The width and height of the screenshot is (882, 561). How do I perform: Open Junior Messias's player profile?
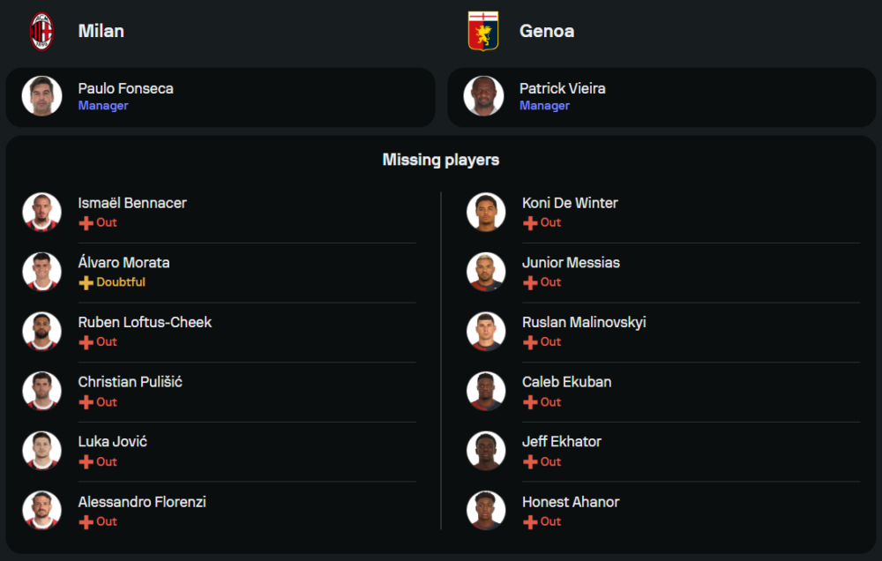click(x=571, y=263)
